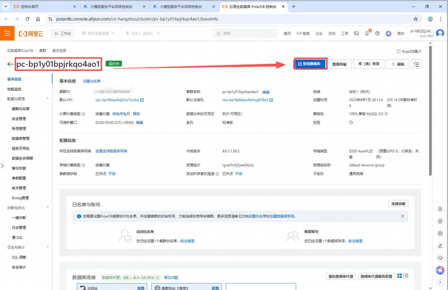Open 备份恢复 in the sidebar

(19, 168)
